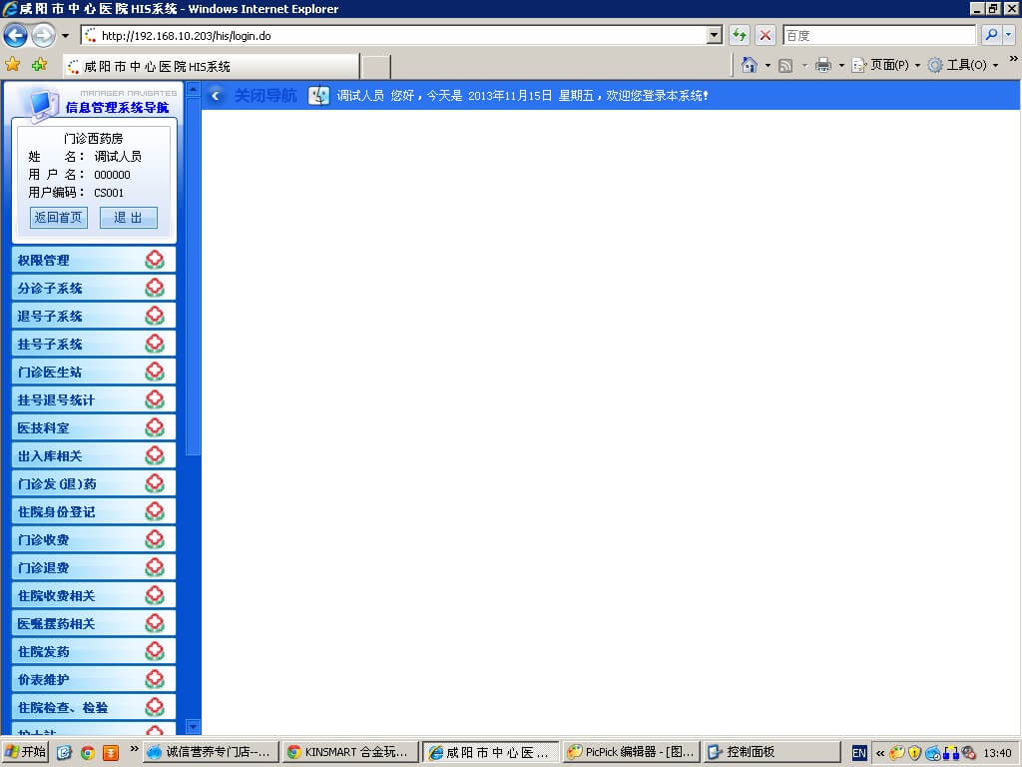Click the 退出 logout button
The image size is (1022, 767).
[x=128, y=218]
